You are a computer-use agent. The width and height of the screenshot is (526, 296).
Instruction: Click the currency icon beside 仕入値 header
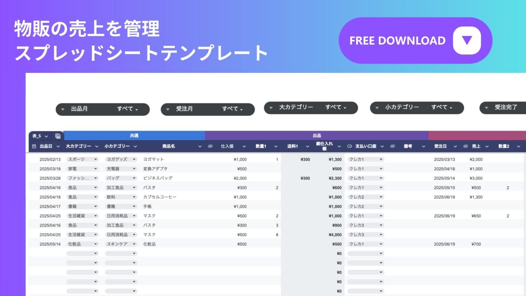click(210, 146)
